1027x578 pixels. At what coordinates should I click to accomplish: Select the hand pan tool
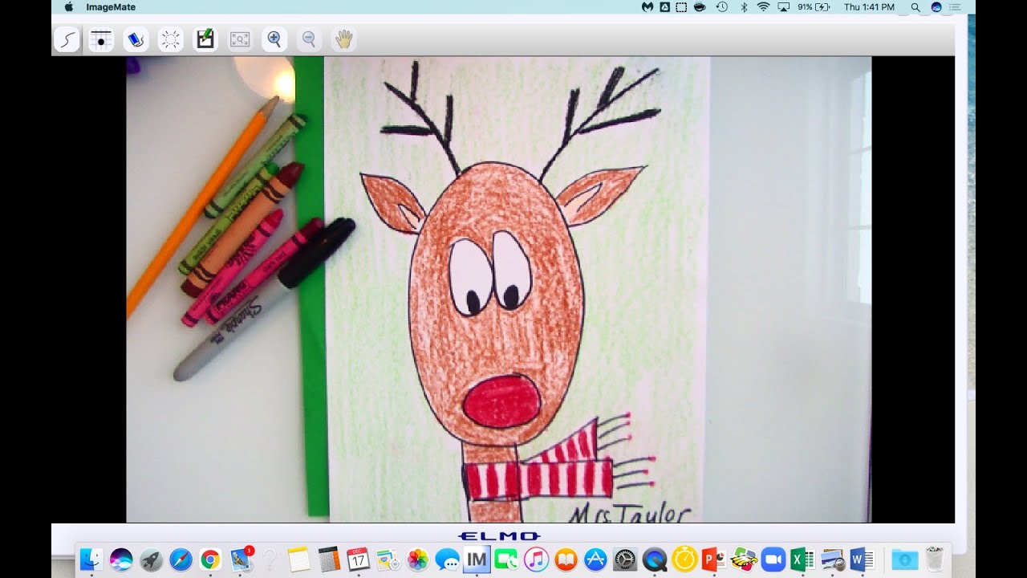[343, 39]
